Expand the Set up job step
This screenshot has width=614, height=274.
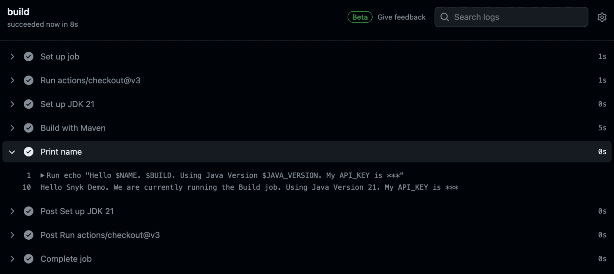[x=12, y=57]
